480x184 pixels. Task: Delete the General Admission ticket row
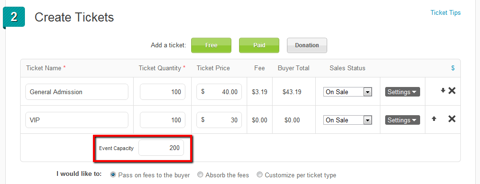452,90
